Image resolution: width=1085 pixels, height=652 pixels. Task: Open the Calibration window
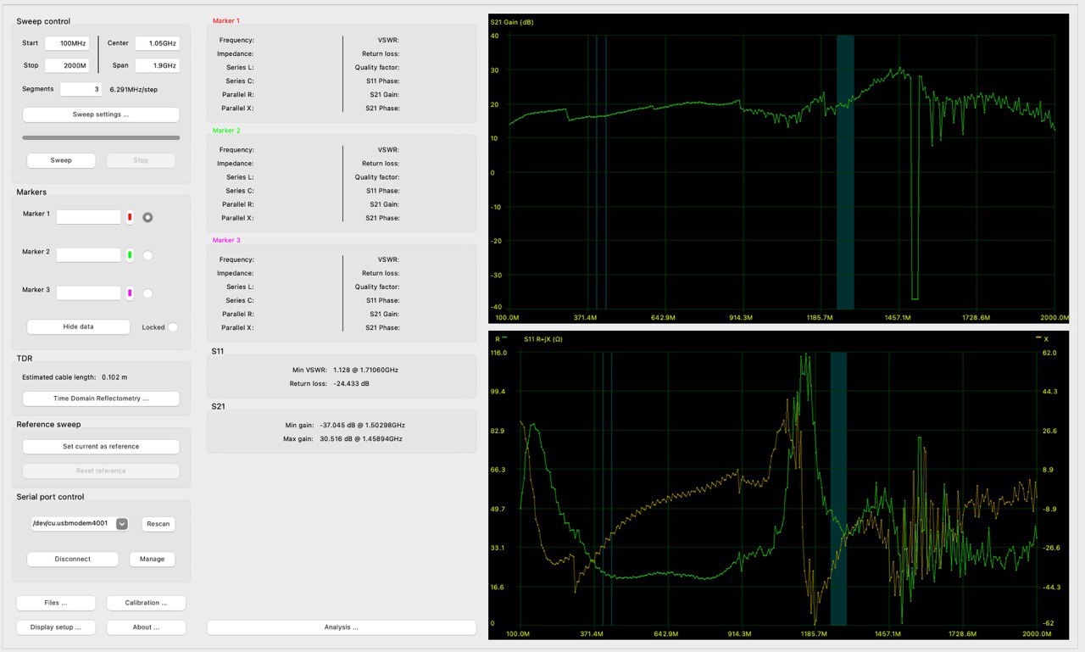click(x=146, y=604)
